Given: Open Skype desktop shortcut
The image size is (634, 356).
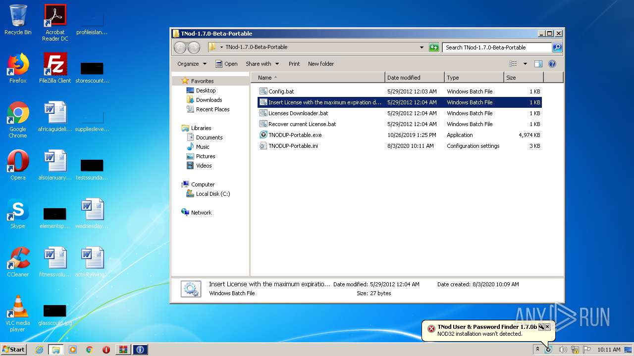Looking at the screenshot, I should [18, 214].
